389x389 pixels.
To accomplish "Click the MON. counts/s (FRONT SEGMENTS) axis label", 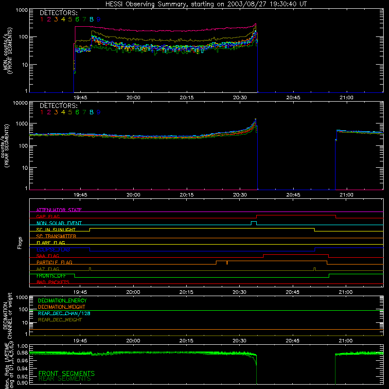I will (7, 51).
